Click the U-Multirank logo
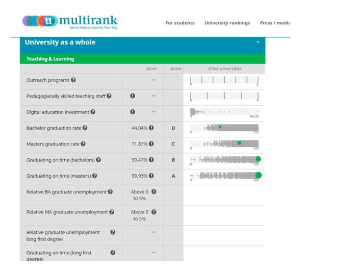 point(70,21)
